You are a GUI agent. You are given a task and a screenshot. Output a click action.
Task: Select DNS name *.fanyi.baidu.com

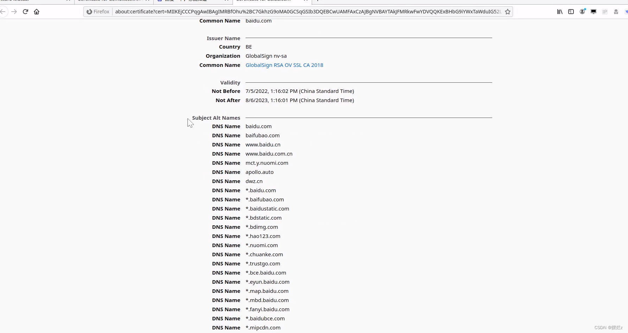pyautogui.click(x=267, y=309)
